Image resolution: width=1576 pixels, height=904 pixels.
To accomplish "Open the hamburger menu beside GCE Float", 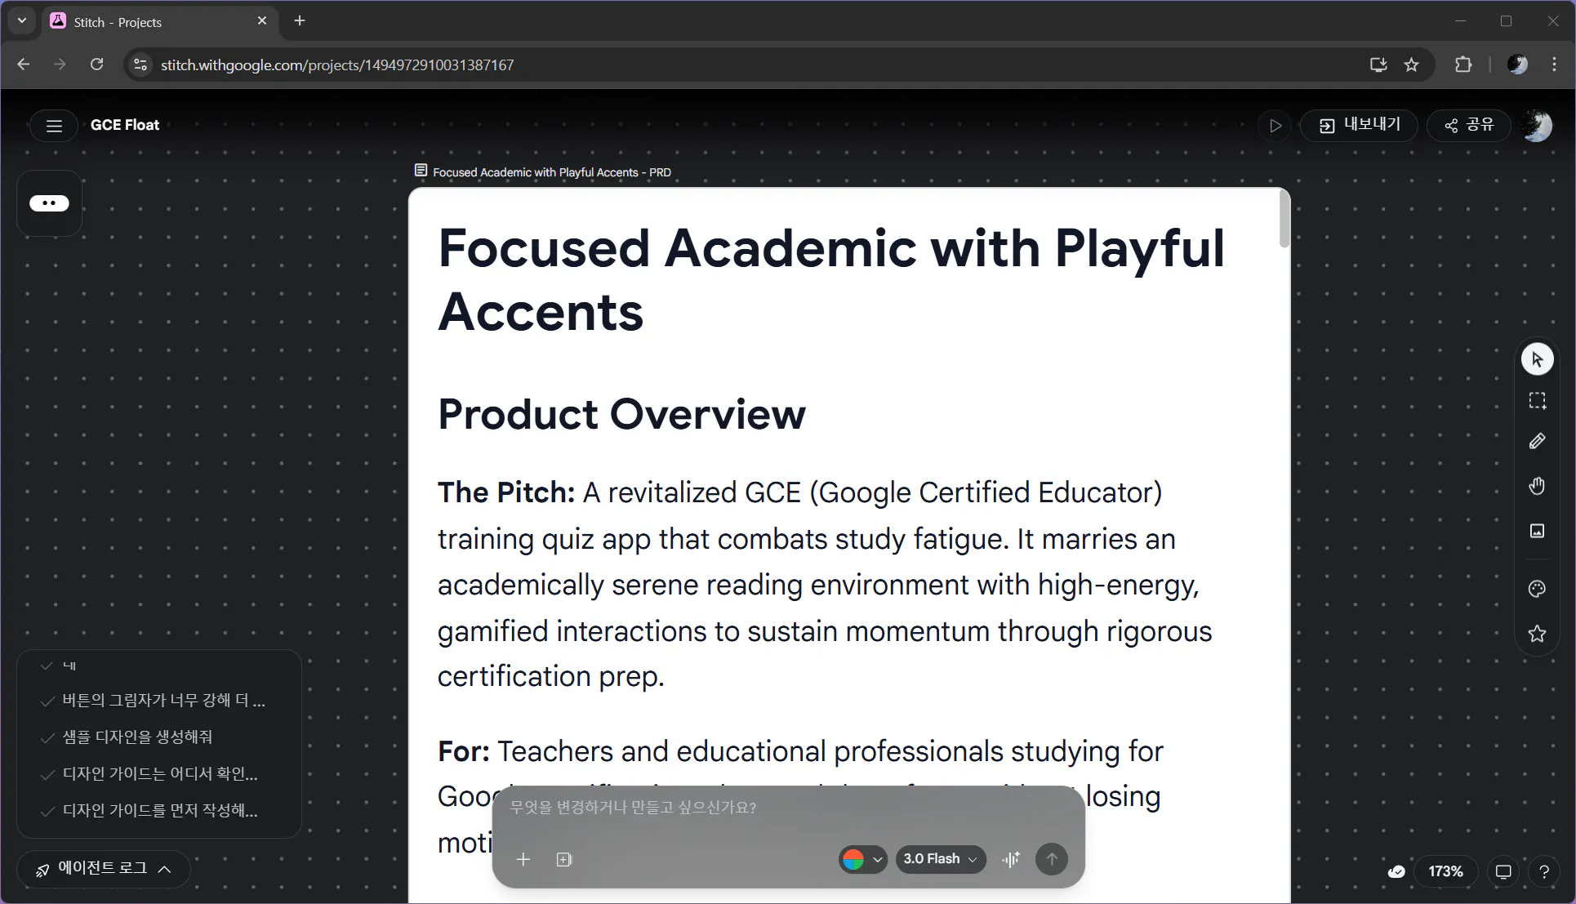I will click(54, 126).
